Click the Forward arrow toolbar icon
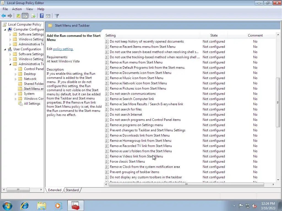The width and height of the screenshot is (282, 211). (10, 16)
